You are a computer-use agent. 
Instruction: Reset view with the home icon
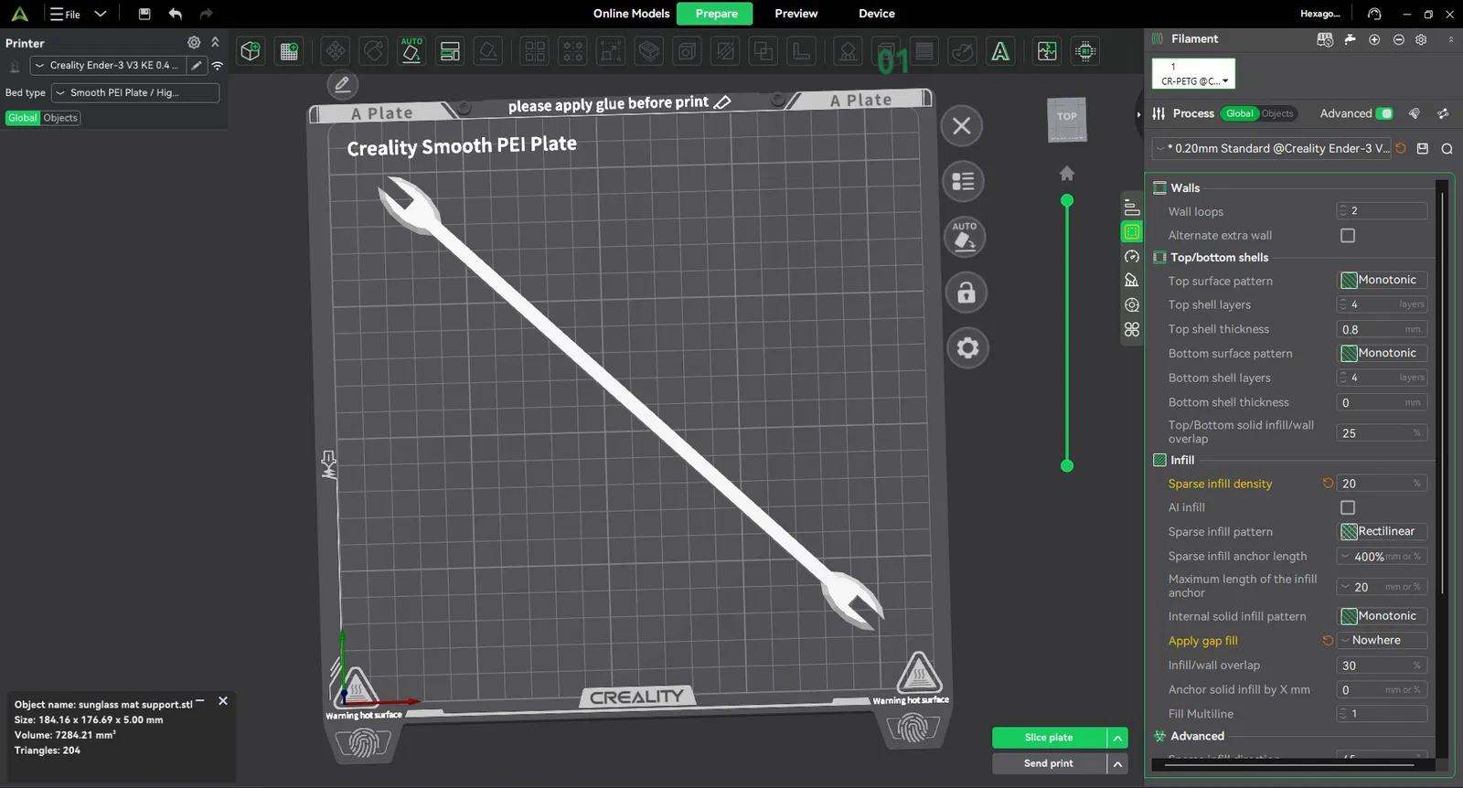coord(1067,173)
